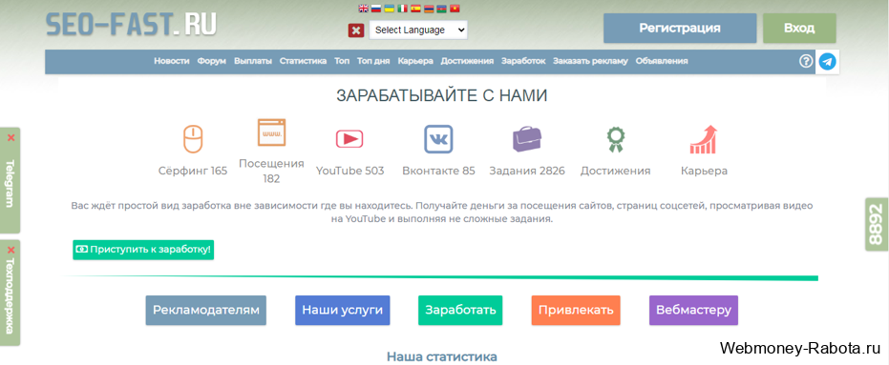Open Топ дня menu item
Screen dimensions: 889x365
click(x=373, y=61)
